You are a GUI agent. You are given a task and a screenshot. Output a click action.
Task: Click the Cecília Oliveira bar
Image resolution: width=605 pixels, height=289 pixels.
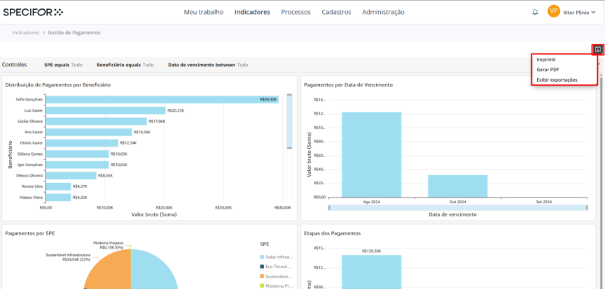point(96,121)
